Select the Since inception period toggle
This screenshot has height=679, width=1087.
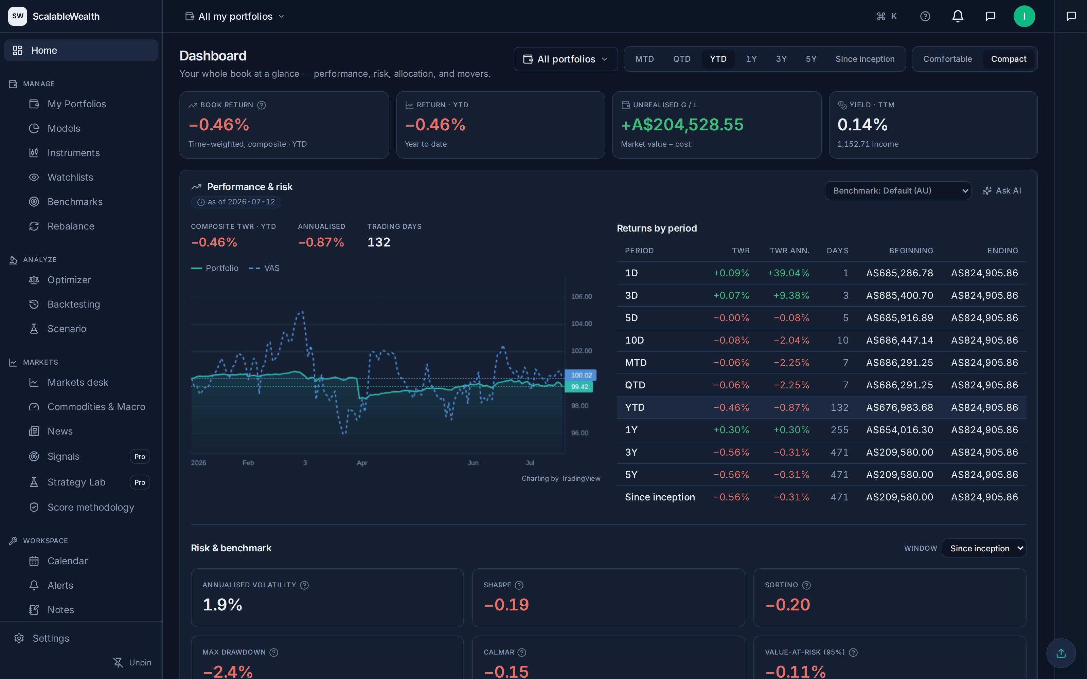865,59
